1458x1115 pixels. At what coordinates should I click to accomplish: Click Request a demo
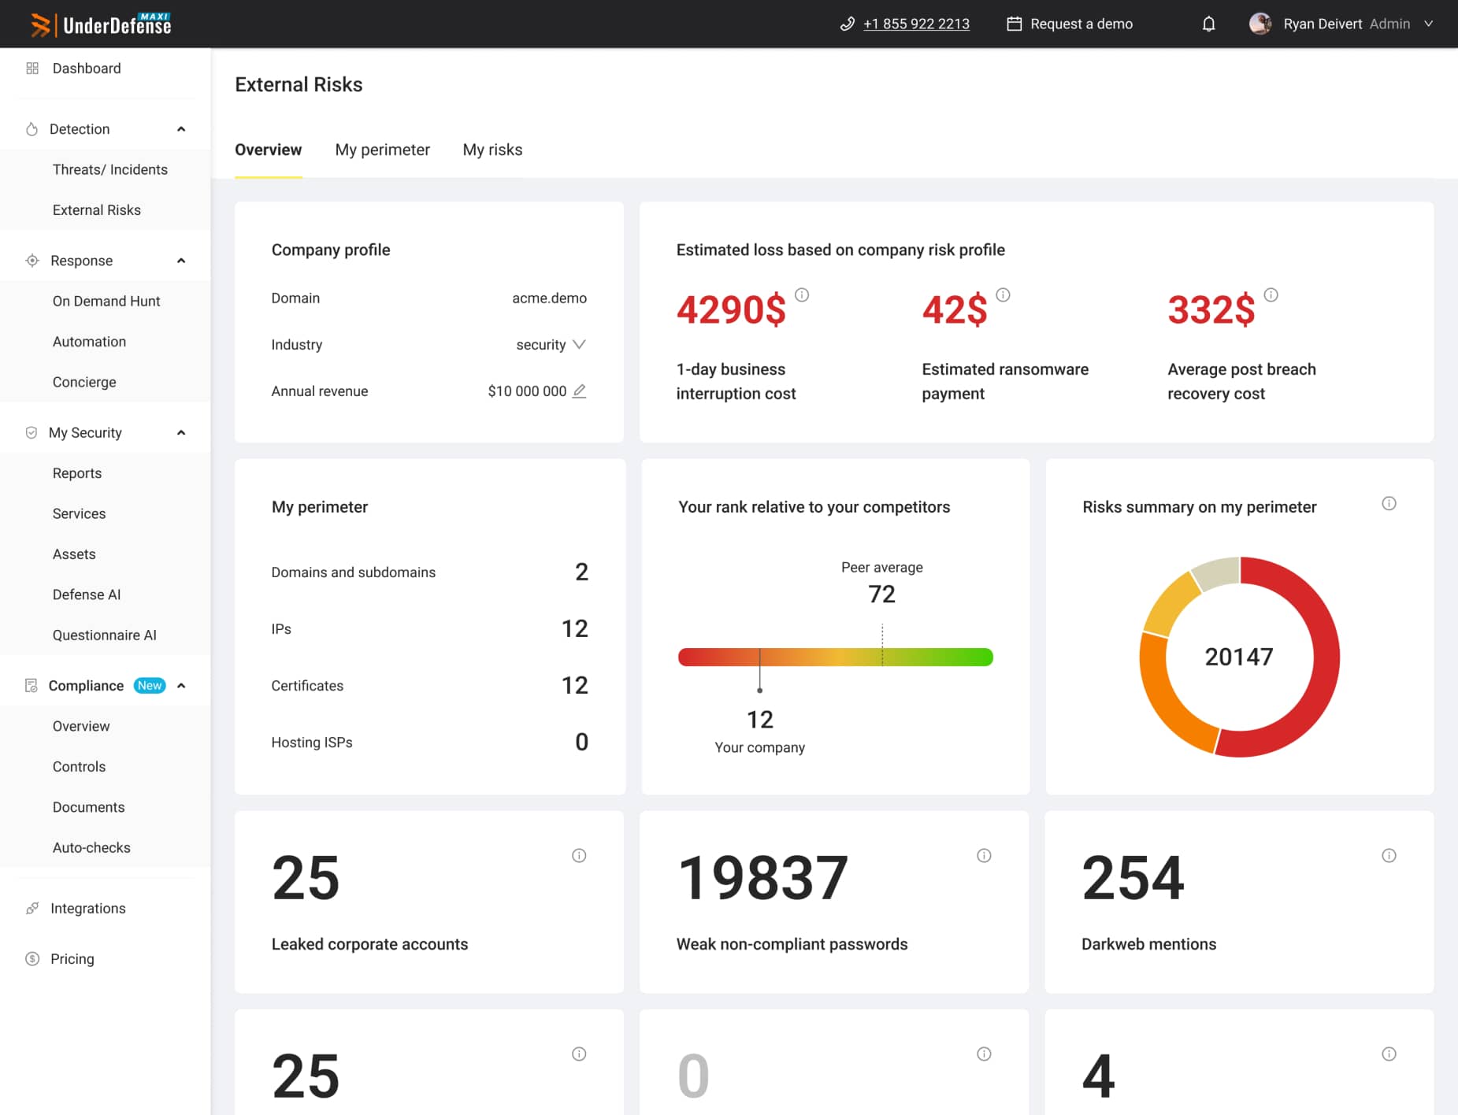(x=1081, y=24)
